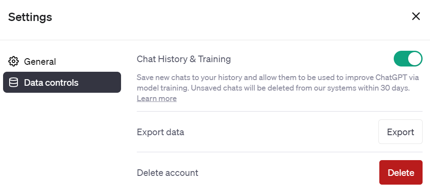Close the Settings dialog with the X

(x=416, y=17)
